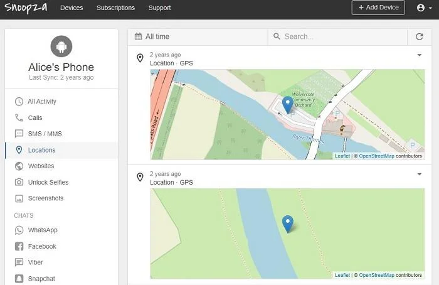Viewport: 439px width, 285px height.
Task: Open the Websites section
Action: click(x=61, y=166)
